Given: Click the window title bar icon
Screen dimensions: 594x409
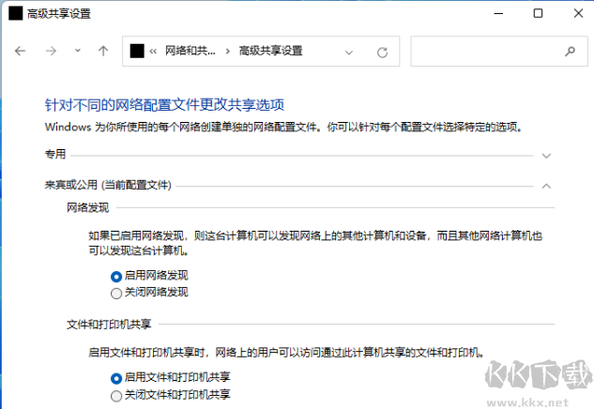Looking at the screenshot, I should [16, 13].
